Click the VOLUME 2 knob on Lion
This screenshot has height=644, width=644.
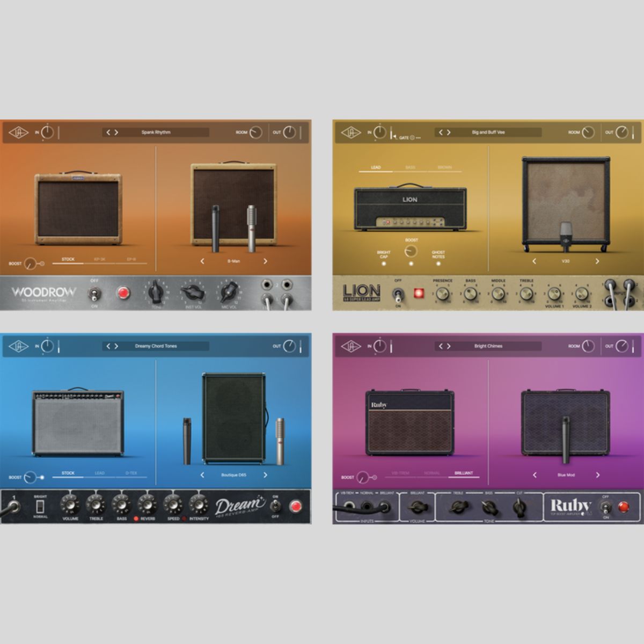tap(582, 294)
